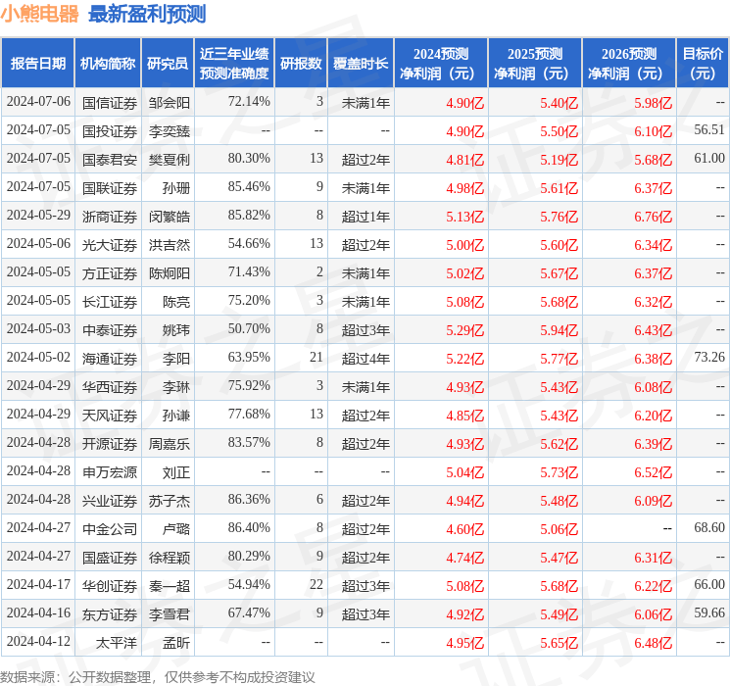Click the 海通证券 institution cell
Image resolution: width=730 pixels, height=686 pixels.
(x=110, y=358)
